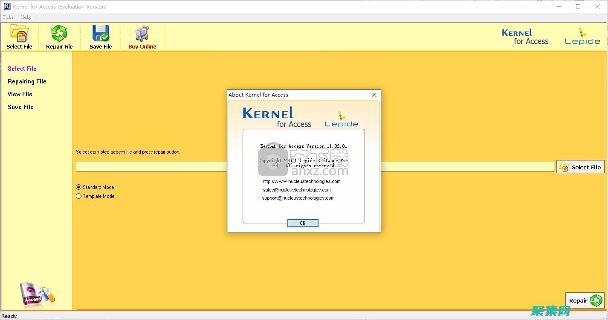Click the Kernel for Access header logo
This screenshot has width=608, height=320.
click(525, 37)
